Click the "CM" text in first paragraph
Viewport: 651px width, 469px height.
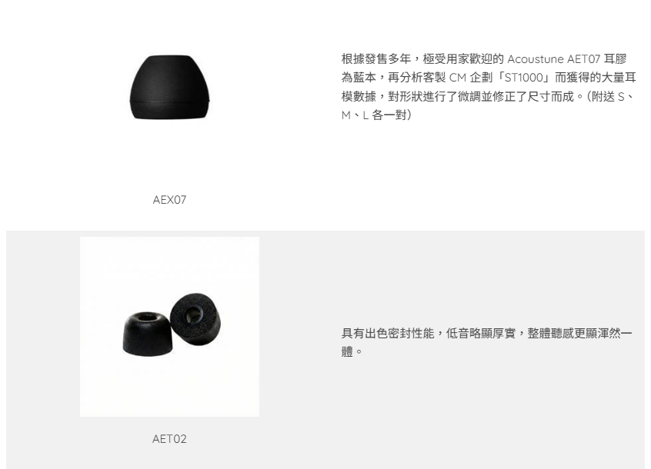(458, 78)
